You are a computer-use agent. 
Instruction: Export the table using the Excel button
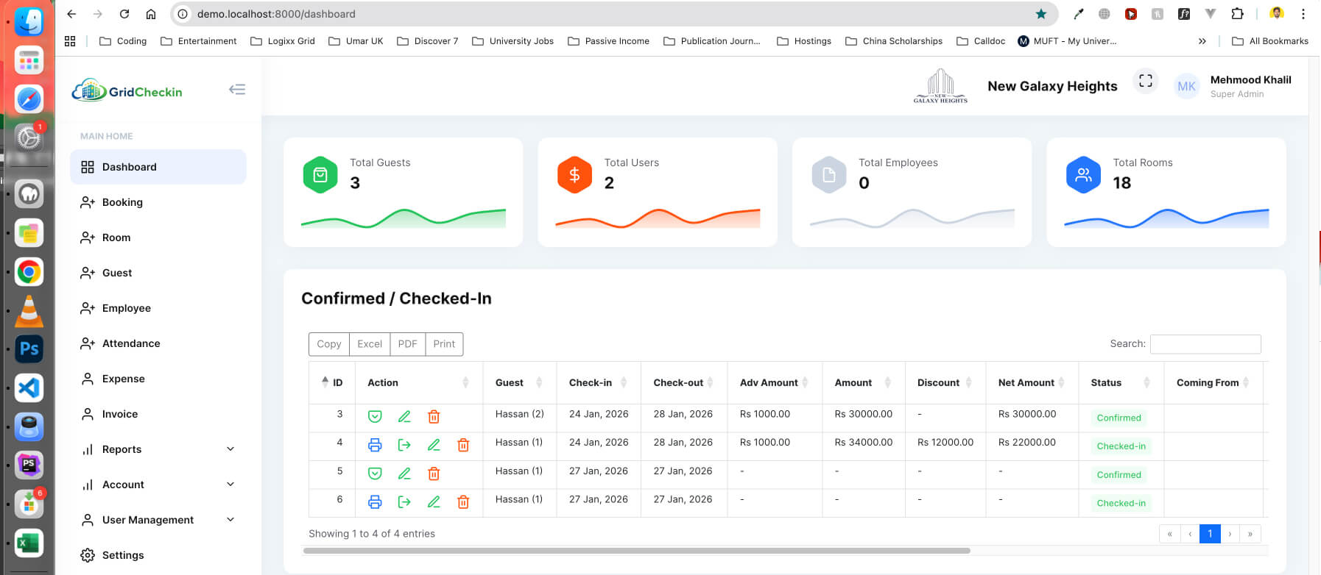[370, 344]
